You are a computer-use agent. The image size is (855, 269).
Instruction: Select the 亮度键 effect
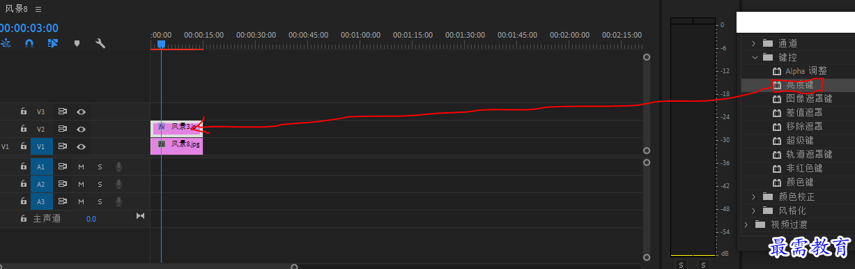point(799,85)
